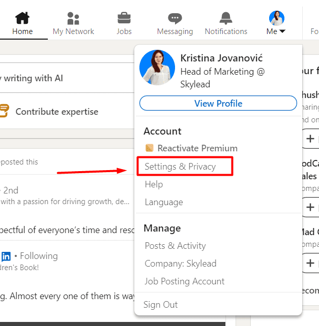
Task: Click the Following text in feed
Action: tap(39, 256)
